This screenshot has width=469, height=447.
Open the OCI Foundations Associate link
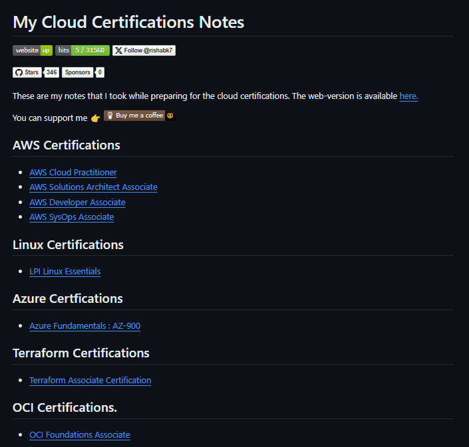point(80,435)
